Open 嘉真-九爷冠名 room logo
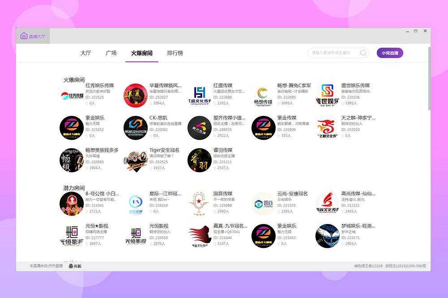The image size is (448, 298). click(200, 236)
